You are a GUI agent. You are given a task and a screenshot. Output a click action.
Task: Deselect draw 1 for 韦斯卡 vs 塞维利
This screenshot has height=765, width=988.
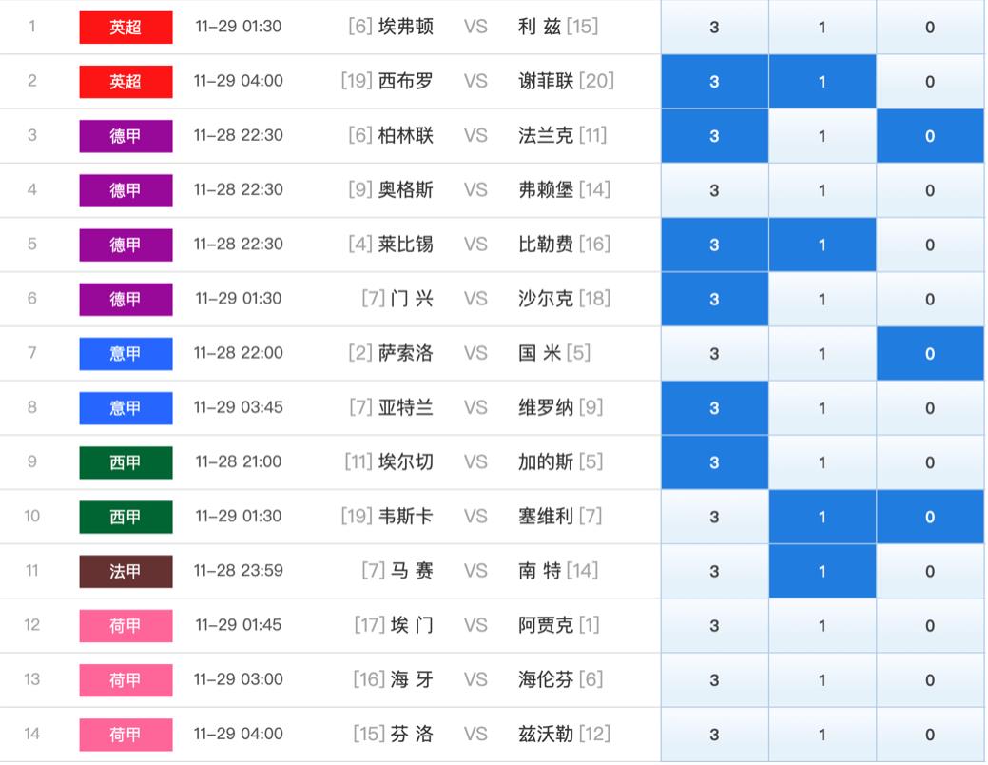pos(823,517)
